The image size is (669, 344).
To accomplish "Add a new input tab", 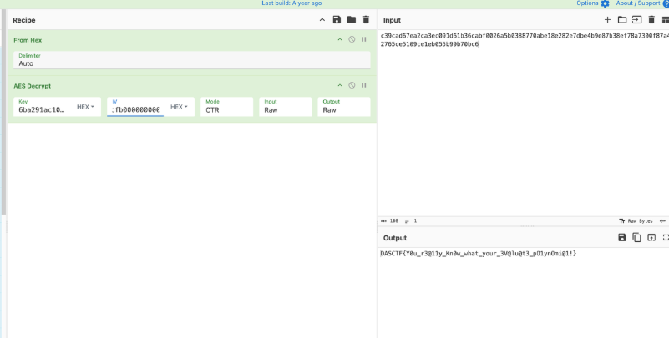I will 607,19.
